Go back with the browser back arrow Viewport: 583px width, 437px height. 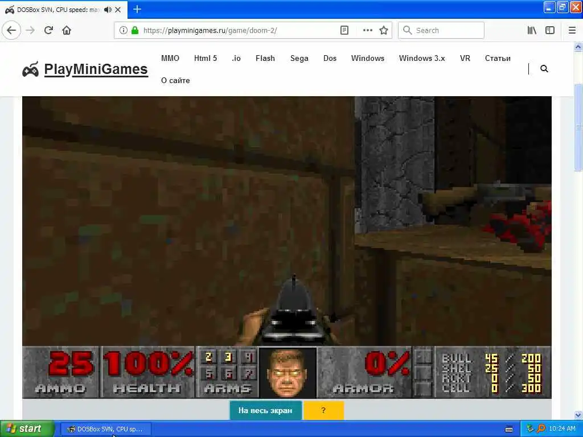[x=11, y=30]
